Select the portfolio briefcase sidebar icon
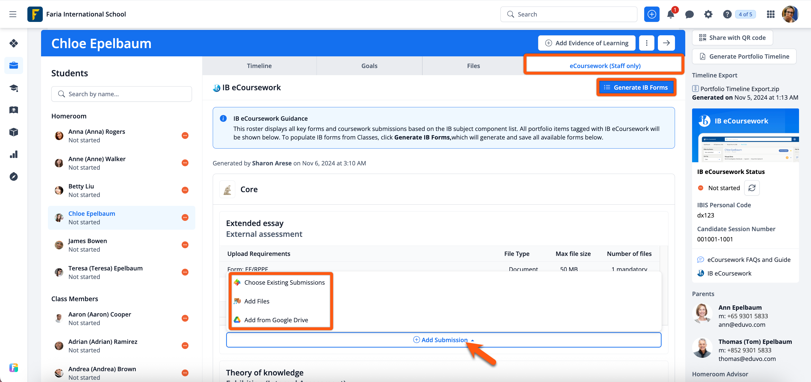The height and width of the screenshot is (382, 811). 13,65
